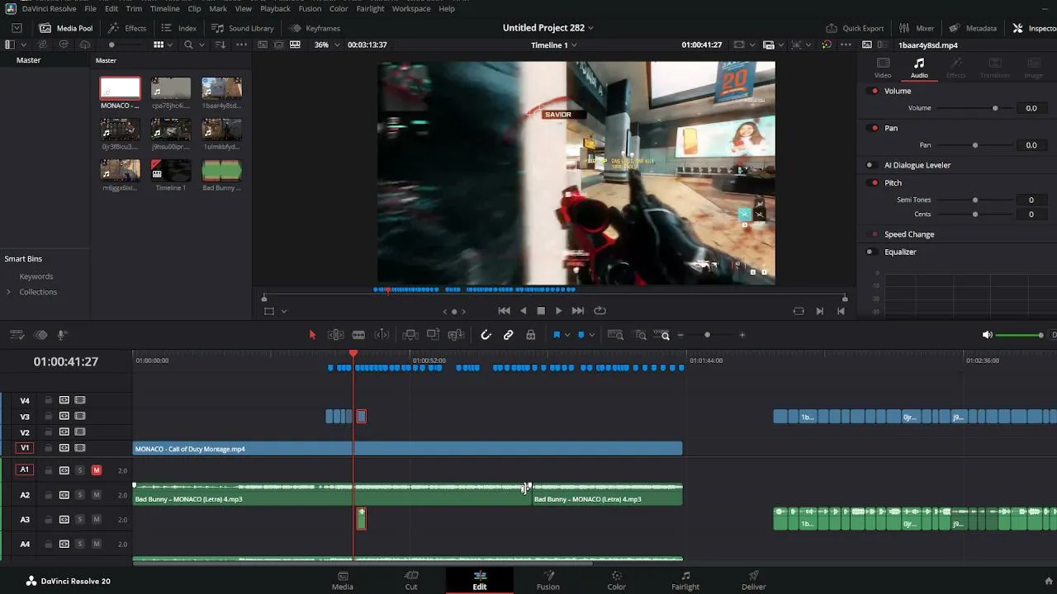This screenshot has width=1057, height=594.
Task: Toggle Position Lock padlock icon
Action: pos(530,335)
